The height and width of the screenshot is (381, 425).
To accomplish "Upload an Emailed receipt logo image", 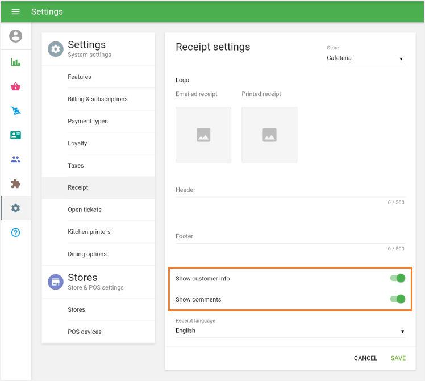I will (203, 135).
